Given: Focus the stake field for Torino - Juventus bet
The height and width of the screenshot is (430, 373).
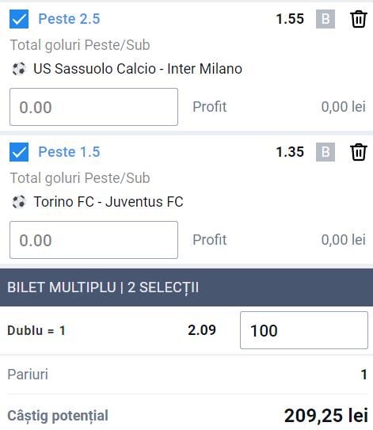Looking at the screenshot, I should [93, 240].
